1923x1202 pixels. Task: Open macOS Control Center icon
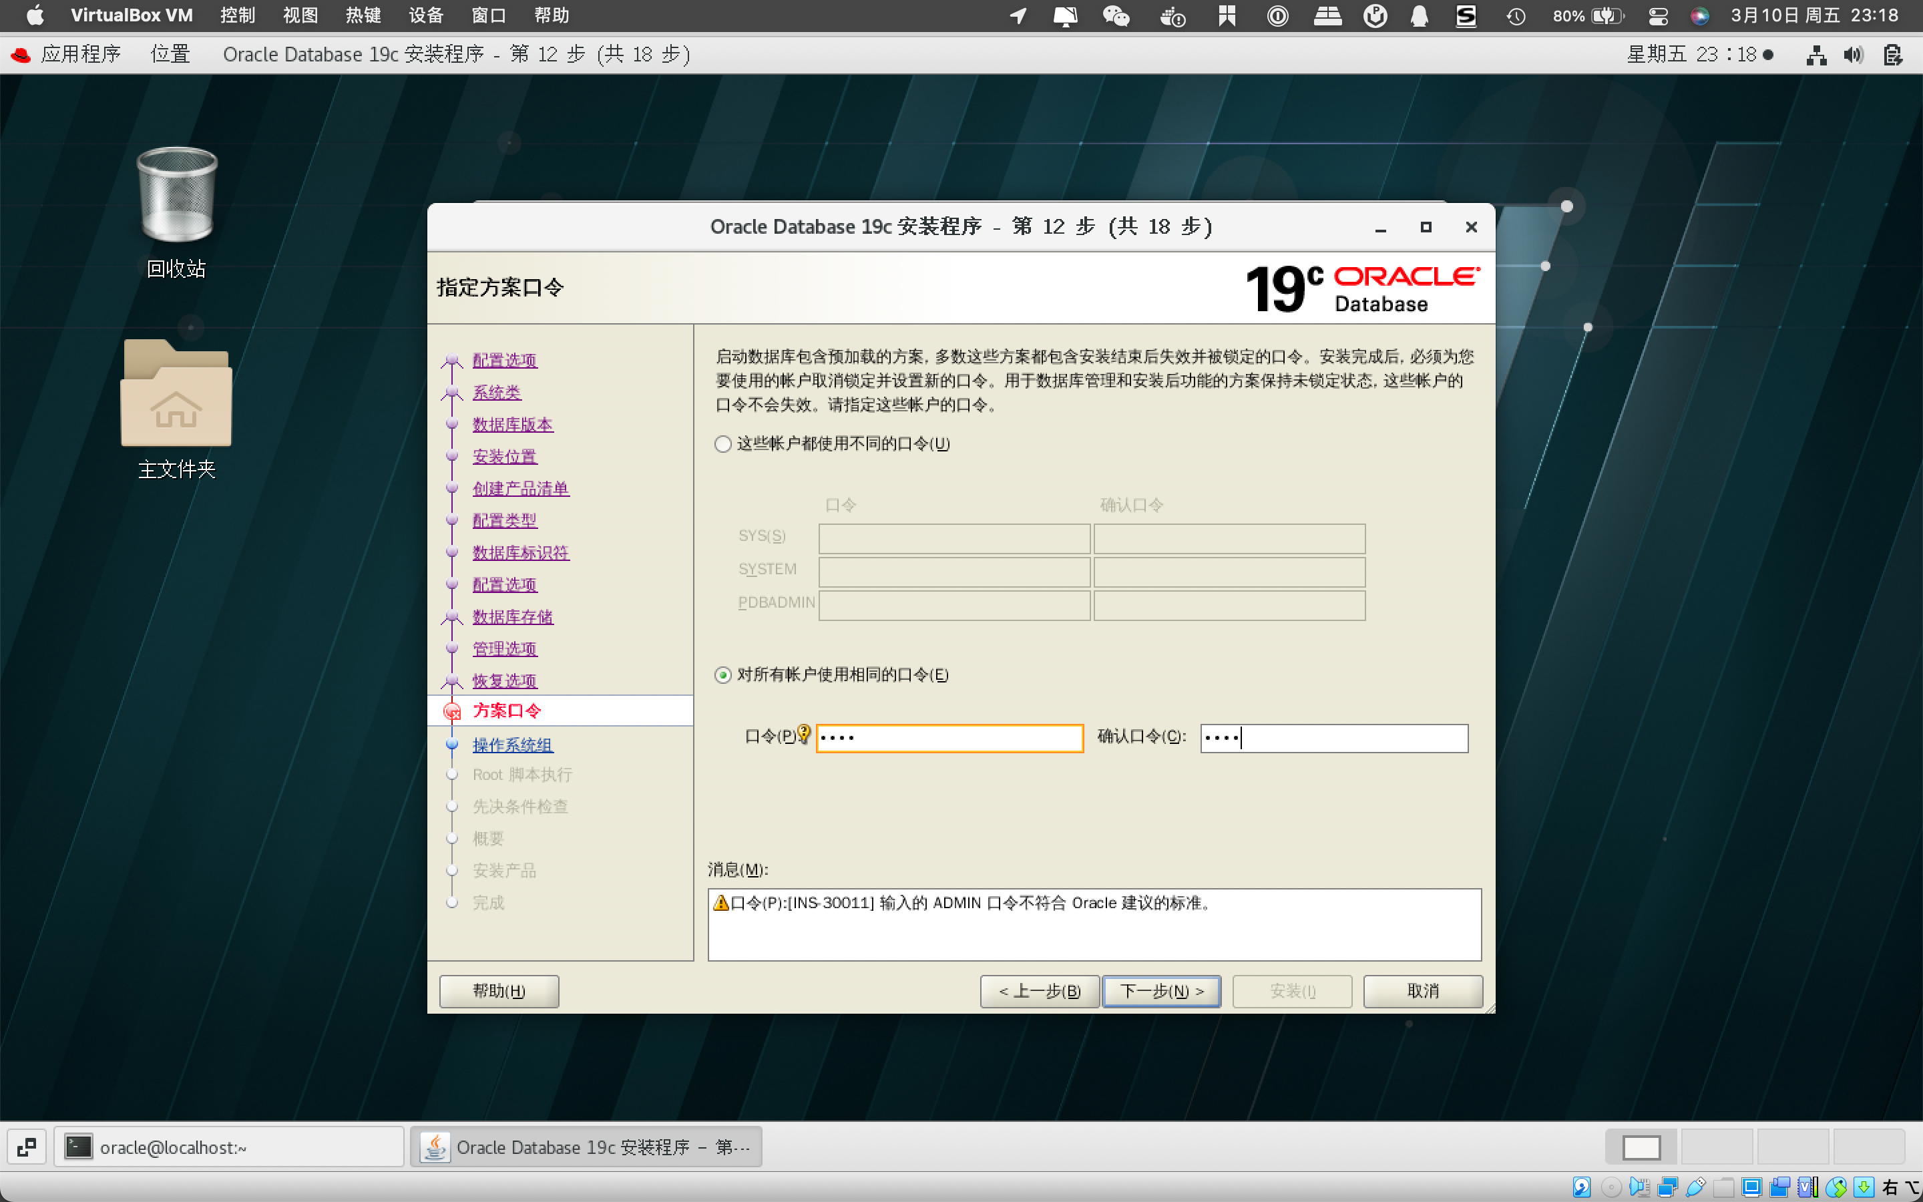pyautogui.click(x=1658, y=15)
